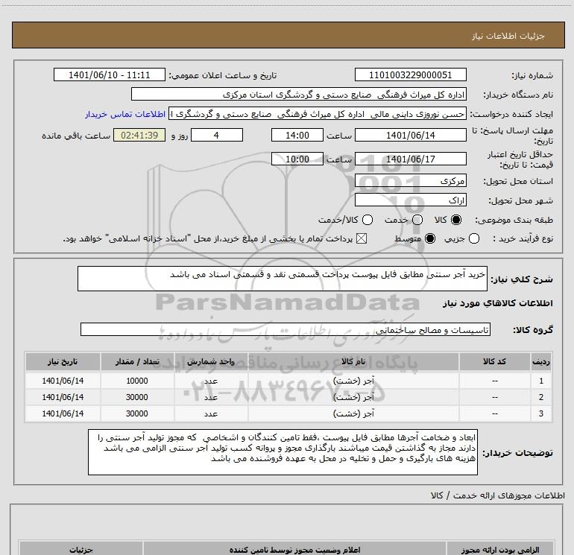Choose the متوسط purchase type radio

click(x=430, y=239)
